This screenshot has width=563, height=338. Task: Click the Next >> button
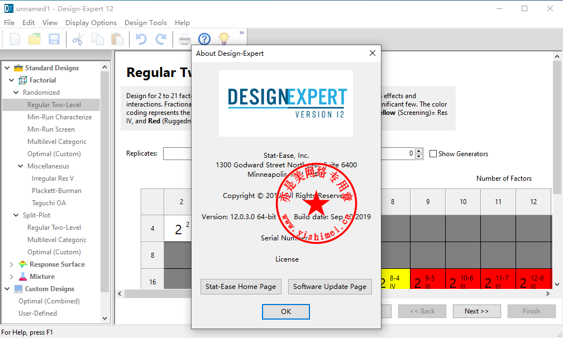[x=476, y=311]
